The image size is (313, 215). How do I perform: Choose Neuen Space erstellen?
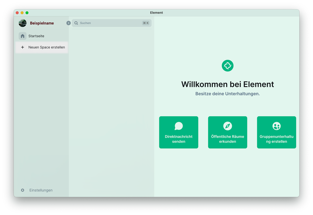tap(47, 47)
